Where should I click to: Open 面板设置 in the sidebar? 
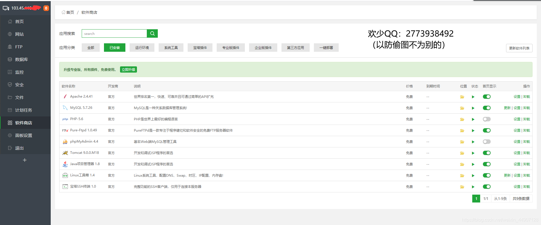point(25,135)
